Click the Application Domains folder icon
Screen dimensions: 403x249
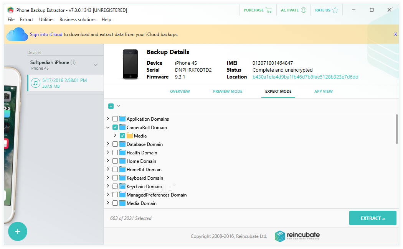pos(122,119)
